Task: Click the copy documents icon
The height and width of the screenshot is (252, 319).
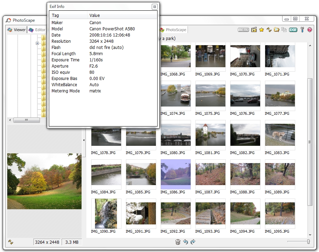Action: (x=284, y=30)
